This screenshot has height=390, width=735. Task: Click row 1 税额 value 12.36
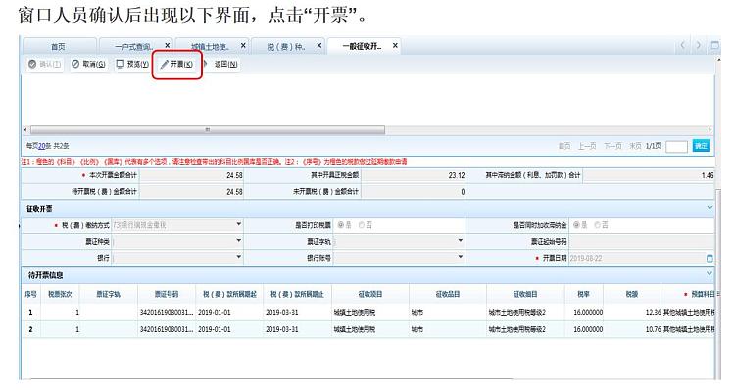[x=653, y=313]
